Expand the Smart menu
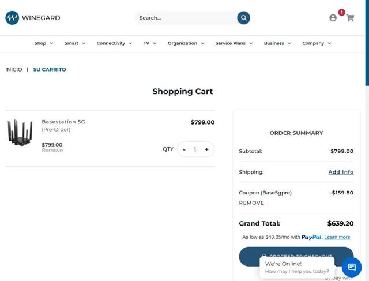 point(75,43)
